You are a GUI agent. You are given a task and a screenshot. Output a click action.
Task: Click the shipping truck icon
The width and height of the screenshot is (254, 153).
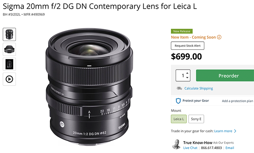pyautogui.click(x=179, y=88)
